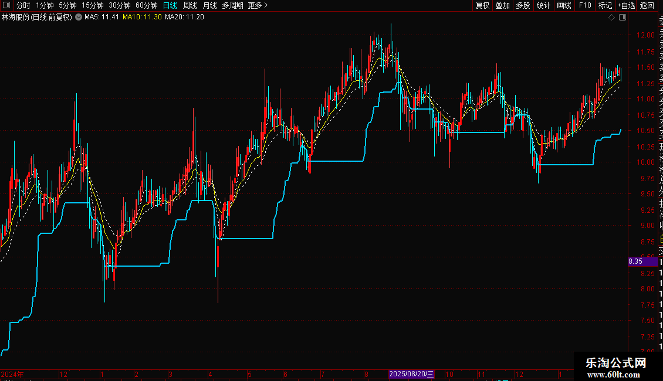The width and height of the screenshot is (663, 381).
Task: Select the 5分钟 period tab
Action: [67, 5]
